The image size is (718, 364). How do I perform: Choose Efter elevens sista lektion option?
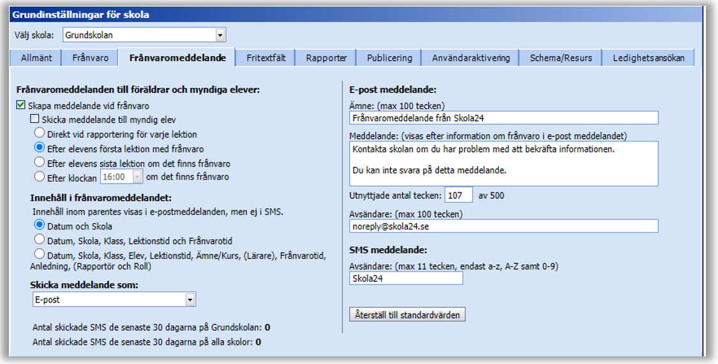coord(40,163)
